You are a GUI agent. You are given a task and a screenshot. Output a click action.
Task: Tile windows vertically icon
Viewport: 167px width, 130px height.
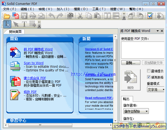coord(107,16)
